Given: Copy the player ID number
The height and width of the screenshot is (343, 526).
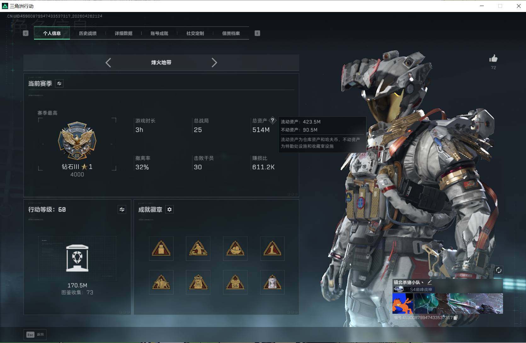Looking at the screenshot, I should click(455, 318).
